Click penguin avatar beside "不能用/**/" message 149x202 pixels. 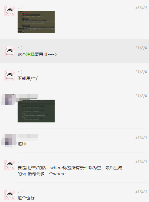9,75
